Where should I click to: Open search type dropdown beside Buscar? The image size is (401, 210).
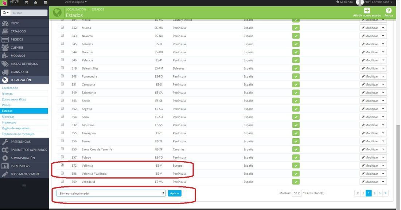[x=6, y=13]
